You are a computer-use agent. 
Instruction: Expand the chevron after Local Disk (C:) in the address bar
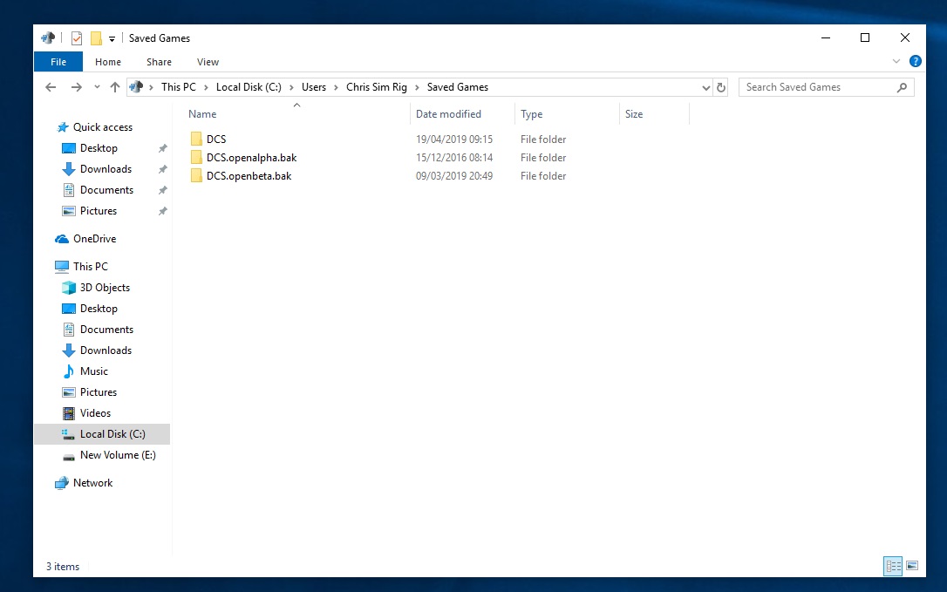[x=291, y=87]
